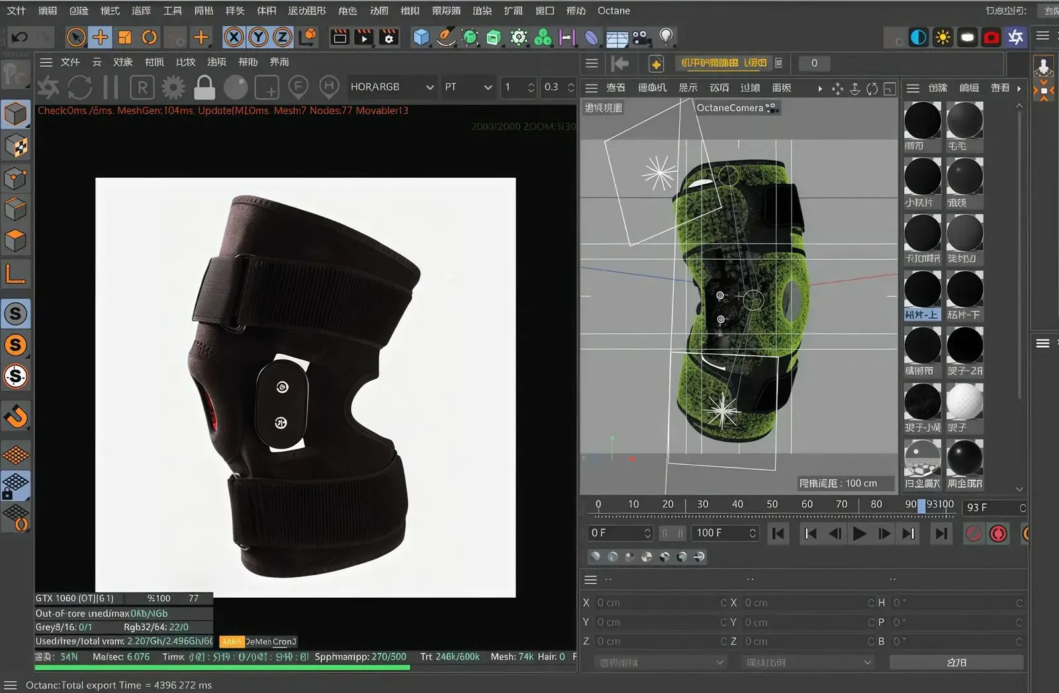The width and height of the screenshot is (1059, 693).
Task: Toggle the X axis lock
Action: tap(234, 37)
